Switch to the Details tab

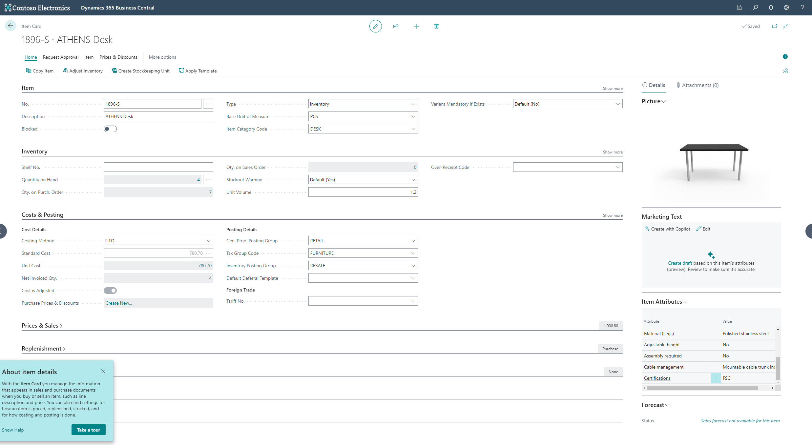[654, 85]
